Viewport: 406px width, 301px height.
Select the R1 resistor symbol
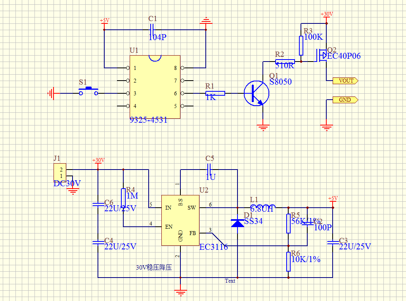[x=215, y=93]
